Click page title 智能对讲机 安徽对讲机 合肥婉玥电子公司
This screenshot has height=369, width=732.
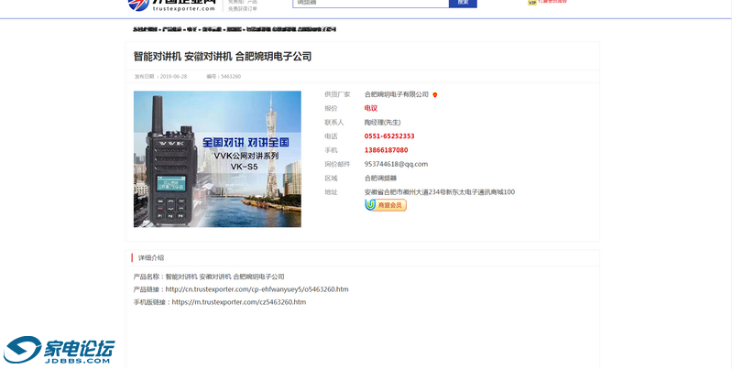click(x=223, y=57)
